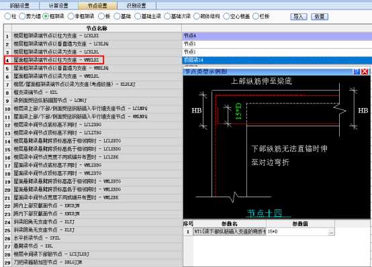Image resolution: width=372 pixels, height=267 pixels.
Task: Edit the 15*D parameter value field
Action: [x=297, y=232]
